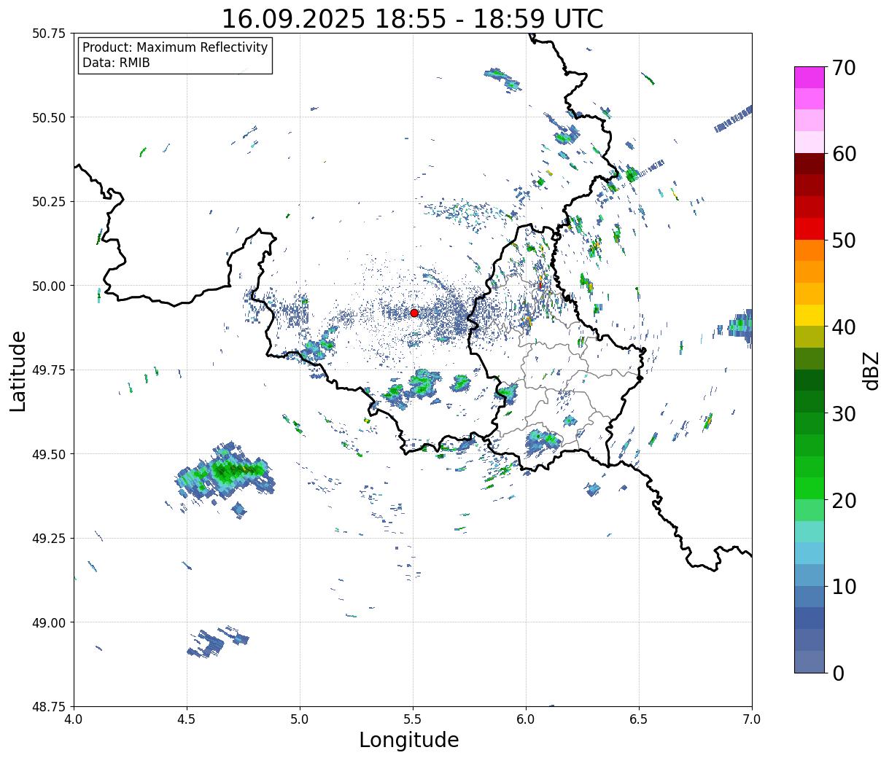889x758 pixels.
Task: Click the colorbar tick label 70
Action: tap(843, 68)
